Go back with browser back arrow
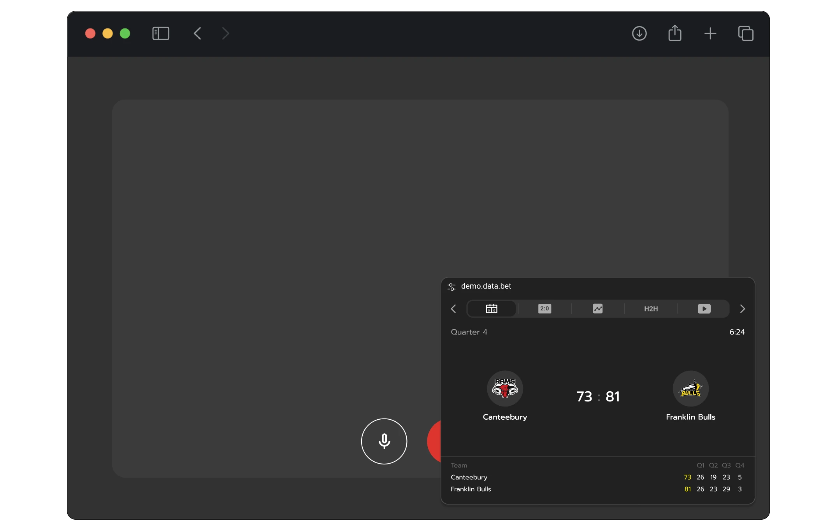Screen dimensions: 836x529 [197, 33]
